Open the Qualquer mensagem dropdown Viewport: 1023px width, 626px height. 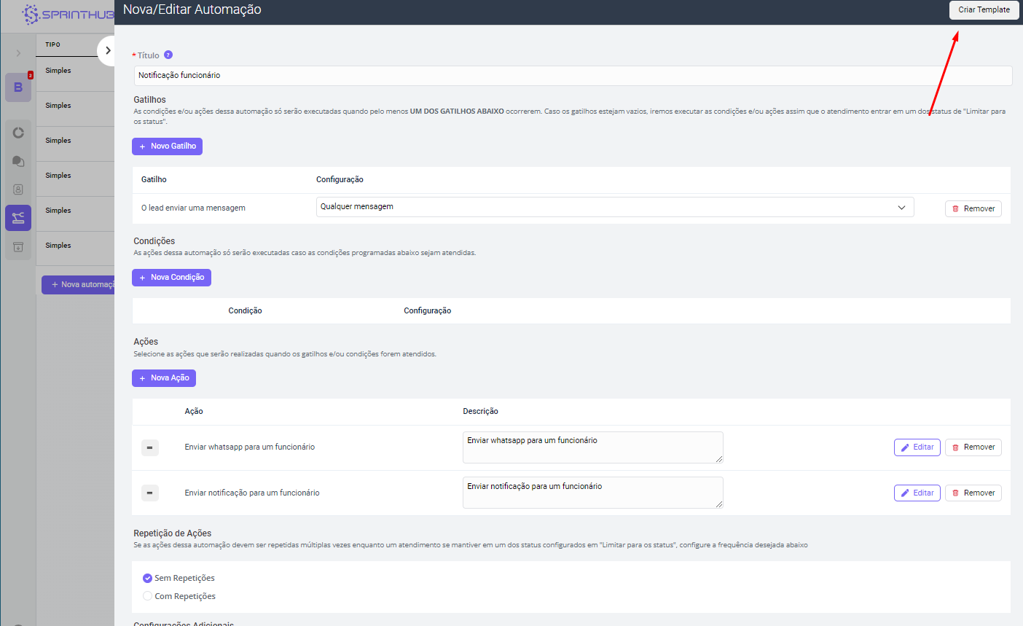(x=614, y=207)
